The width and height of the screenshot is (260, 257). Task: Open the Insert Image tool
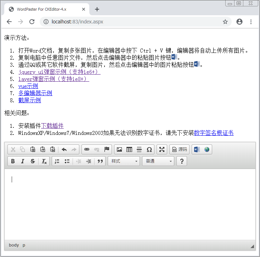pos(119,149)
